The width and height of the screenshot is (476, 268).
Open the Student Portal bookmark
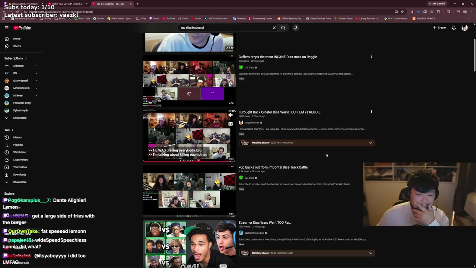point(343,19)
